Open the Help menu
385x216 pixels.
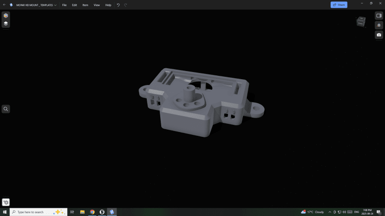[108, 5]
